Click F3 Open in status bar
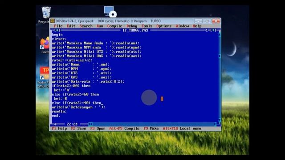Screen dimensions: 285x160 [98, 128]
